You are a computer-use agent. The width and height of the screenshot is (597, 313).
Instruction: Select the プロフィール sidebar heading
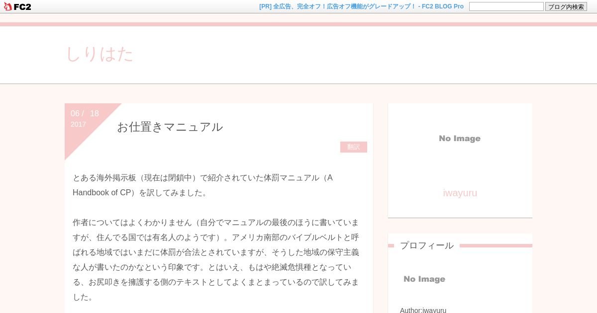(x=427, y=245)
